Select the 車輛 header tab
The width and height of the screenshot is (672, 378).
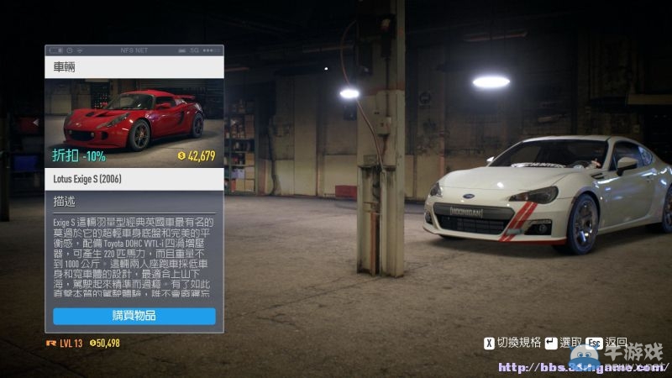64,66
